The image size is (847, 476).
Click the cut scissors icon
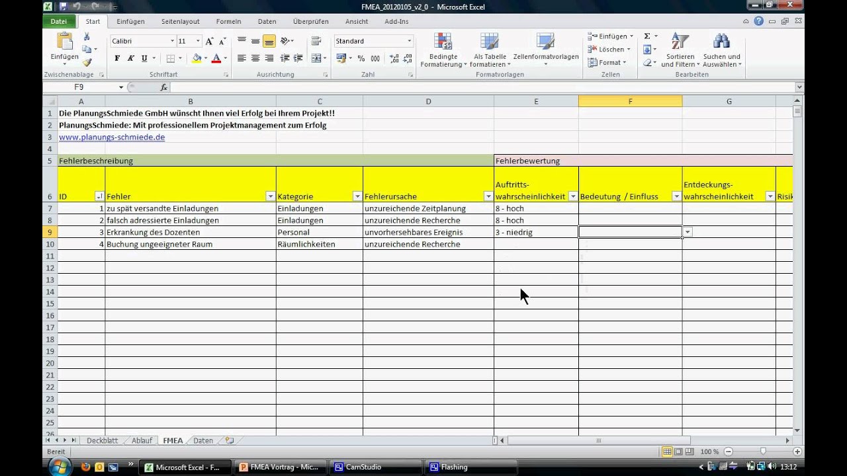(x=87, y=36)
